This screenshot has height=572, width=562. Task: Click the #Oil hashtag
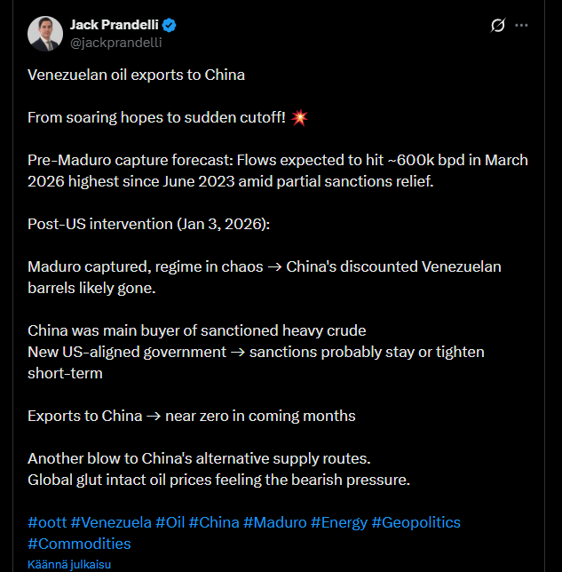[x=170, y=522]
